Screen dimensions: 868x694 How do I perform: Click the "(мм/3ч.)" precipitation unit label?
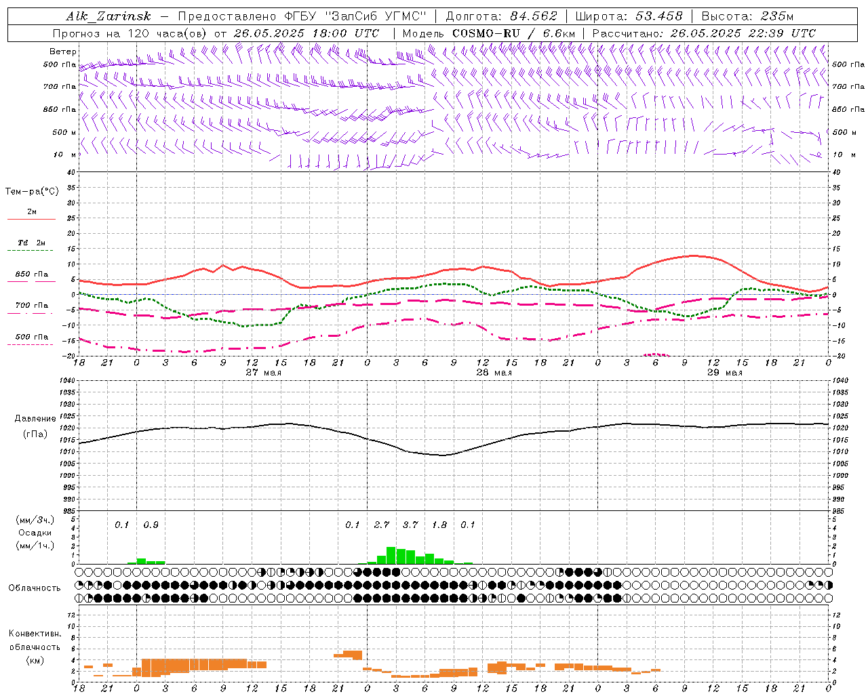(x=34, y=520)
